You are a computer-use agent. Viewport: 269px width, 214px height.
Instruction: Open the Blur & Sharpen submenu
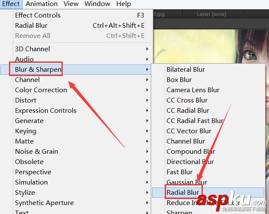pos(76,70)
